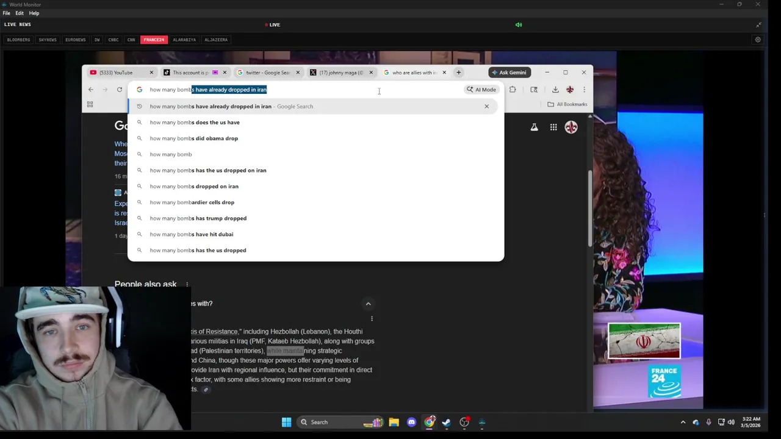This screenshot has width=781, height=439.
Task: Select the CNN news channel
Action: (131, 40)
